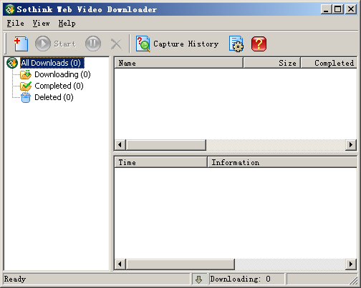Click the Downloading folder icon

pyautogui.click(x=26, y=74)
